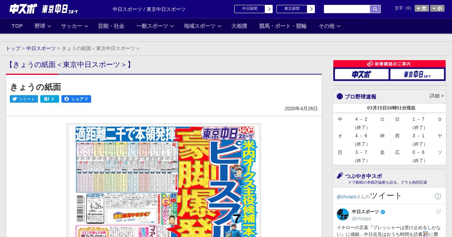Open the 中日新聞 link button
Image resolution: width=452 pixels, height=237 pixels.
[250, 9]
